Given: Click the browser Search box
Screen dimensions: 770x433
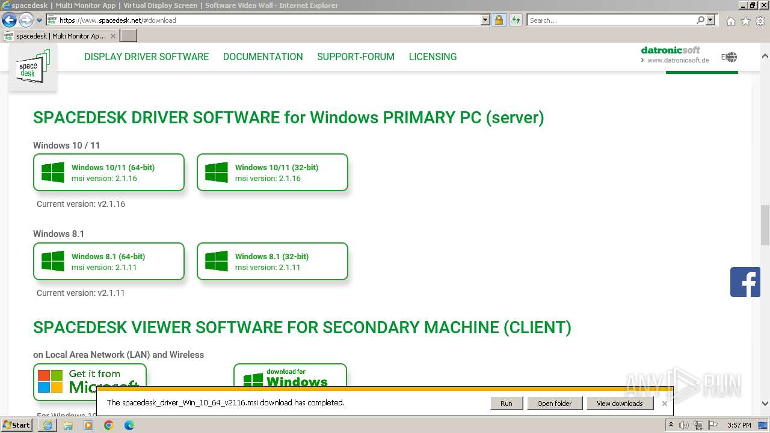Looking at the screenshot, I should point(611,20).
